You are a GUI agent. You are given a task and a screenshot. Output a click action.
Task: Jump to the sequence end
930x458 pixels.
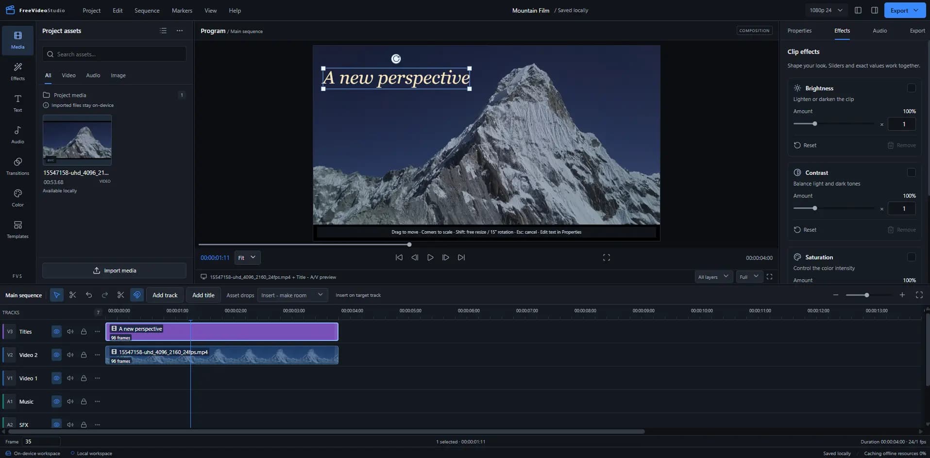(461, 257)
